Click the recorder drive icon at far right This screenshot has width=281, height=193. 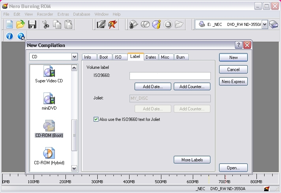274,24
